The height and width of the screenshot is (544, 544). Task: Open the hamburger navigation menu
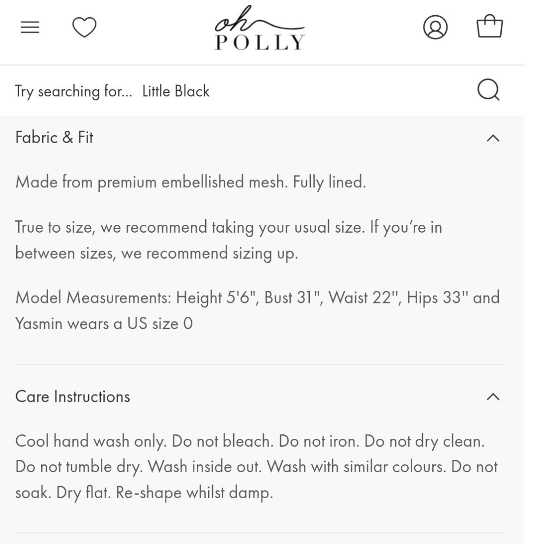30,27
